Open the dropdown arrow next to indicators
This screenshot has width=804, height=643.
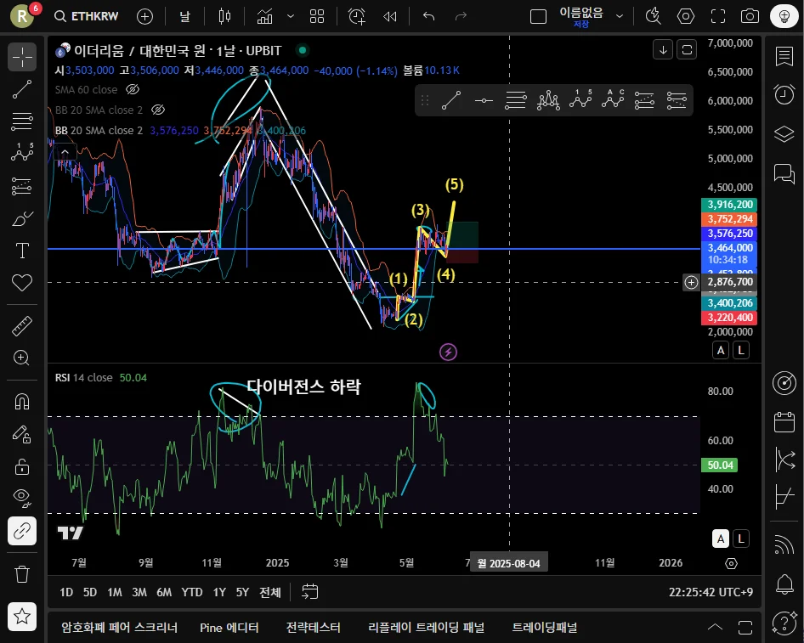tap(291, 16)
